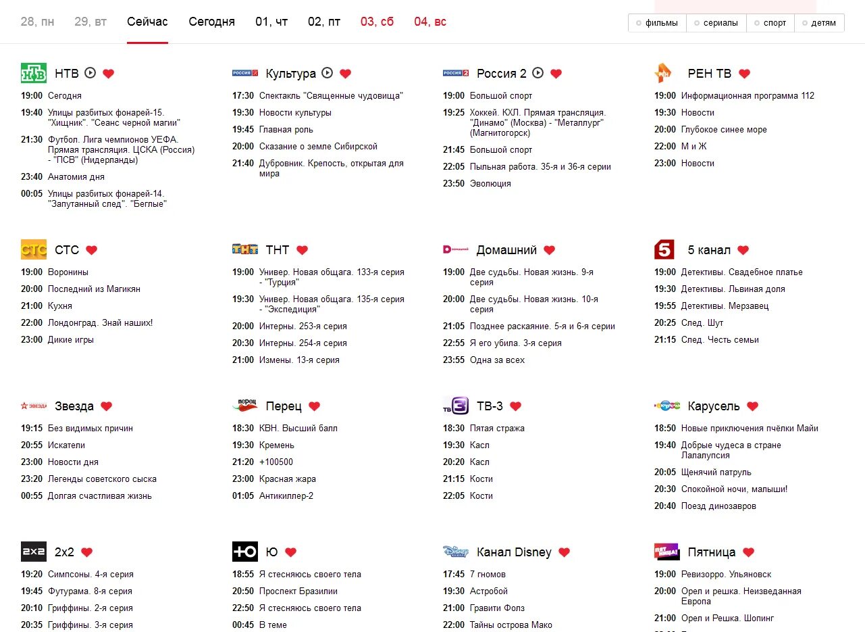The width and height of the screenshot is (865, 632).
Task: Switch to the 28, пн day tab
Action: 38,22
